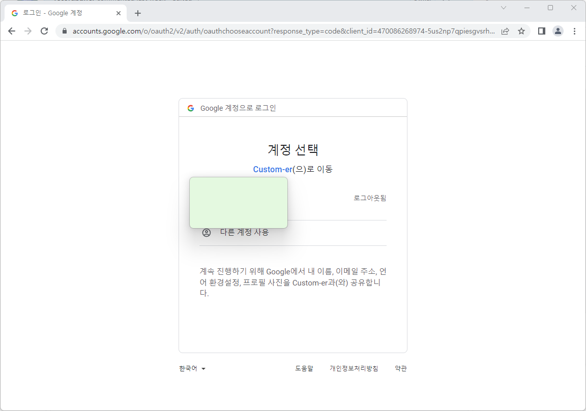
Task: Open the Chrome profile menu
Action: point(558,31)
